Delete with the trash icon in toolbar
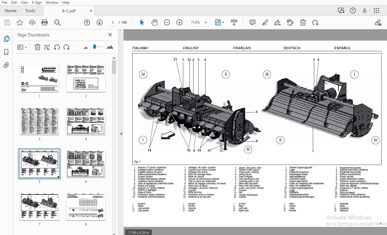This screenshot has height=235, width=387. (x=303, y=23)
